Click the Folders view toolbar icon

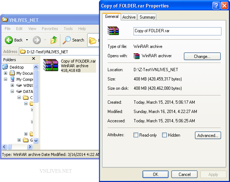pyautogui.click(x=93, y=40)
